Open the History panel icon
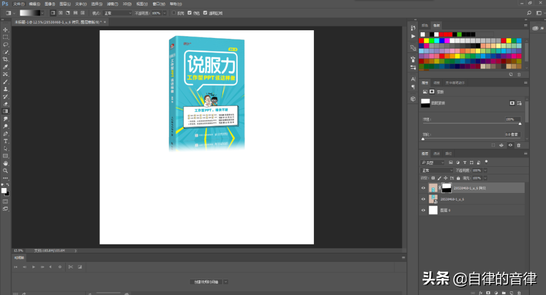 [x=413, y=28]
